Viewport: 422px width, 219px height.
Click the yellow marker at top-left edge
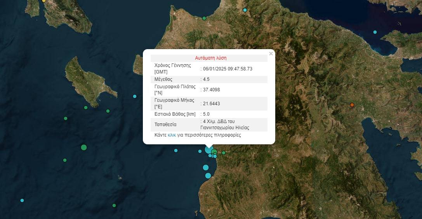coord(43,1)
